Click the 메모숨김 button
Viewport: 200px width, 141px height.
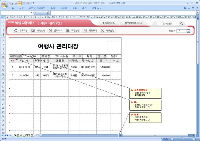108,30
